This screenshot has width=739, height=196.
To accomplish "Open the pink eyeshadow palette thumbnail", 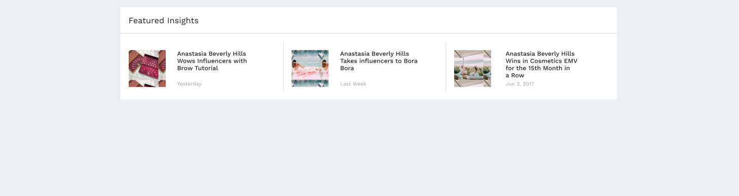I will coord(147,69).
